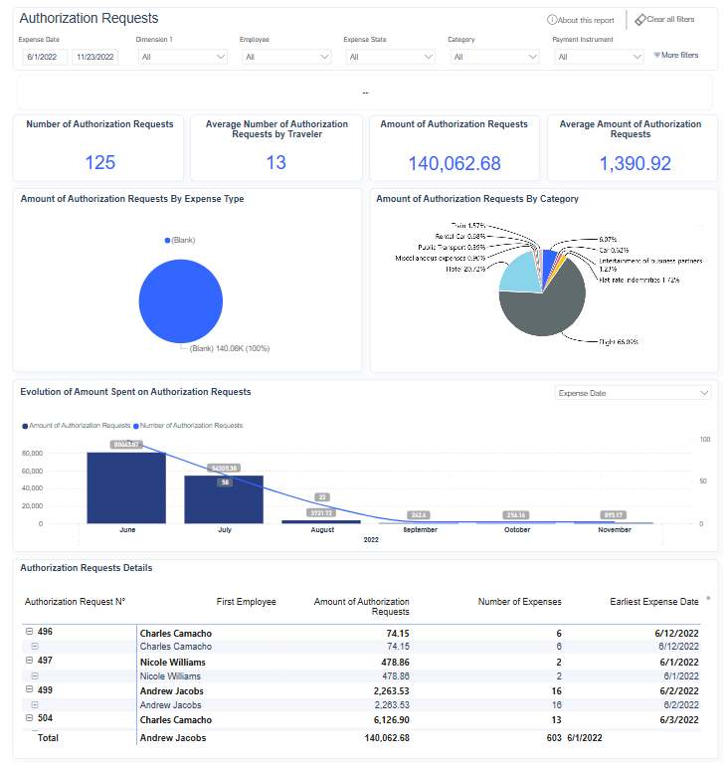Click the More filters funnel icon
Image resolution: width=728 pixels, height=768 pixels.
[x=657, y=56]
